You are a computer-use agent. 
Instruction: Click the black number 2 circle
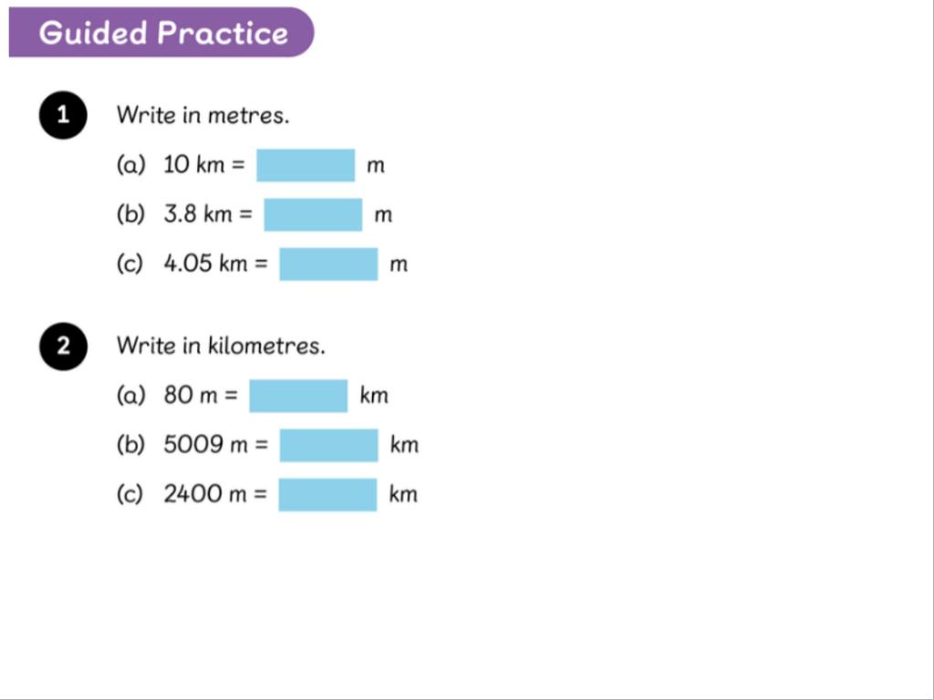tap(63, 346)
